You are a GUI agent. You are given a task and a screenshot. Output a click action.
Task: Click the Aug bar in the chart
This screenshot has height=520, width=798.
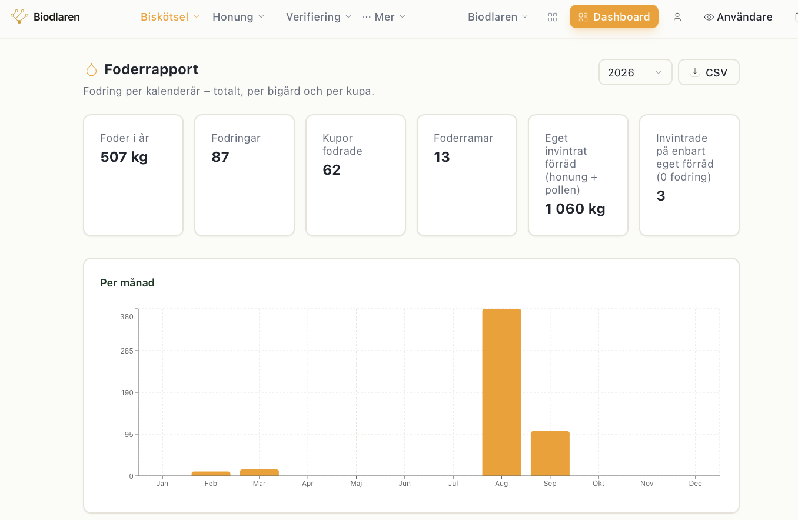[x=501, y=392]
